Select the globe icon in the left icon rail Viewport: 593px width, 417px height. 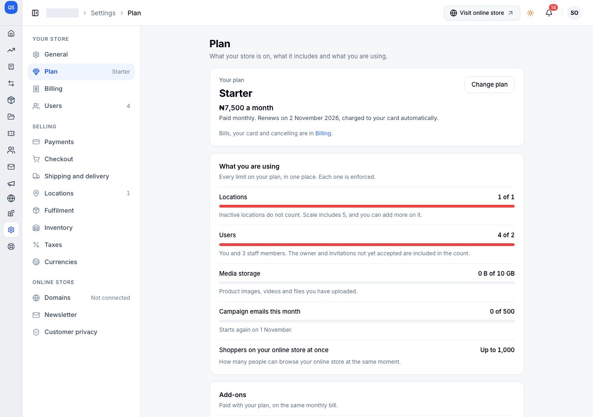coord(11,198)
